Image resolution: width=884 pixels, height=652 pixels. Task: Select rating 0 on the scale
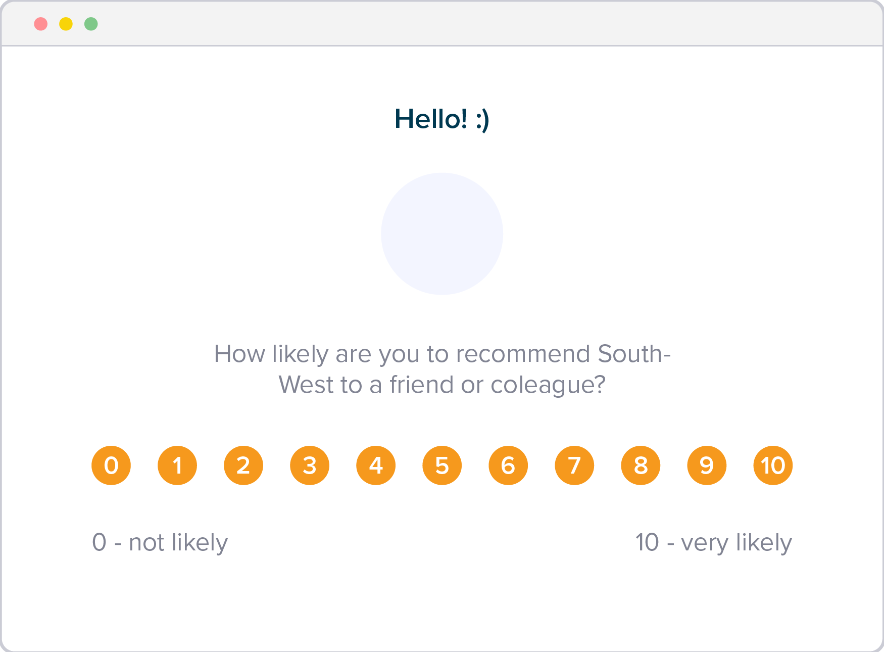point(111,465)
